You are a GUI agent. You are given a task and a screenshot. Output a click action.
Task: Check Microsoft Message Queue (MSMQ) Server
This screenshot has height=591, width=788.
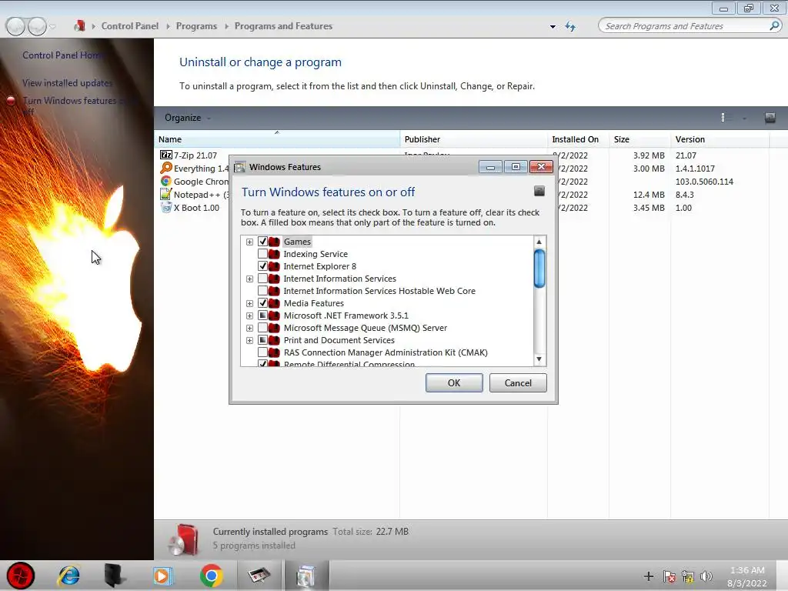[262, 328]
